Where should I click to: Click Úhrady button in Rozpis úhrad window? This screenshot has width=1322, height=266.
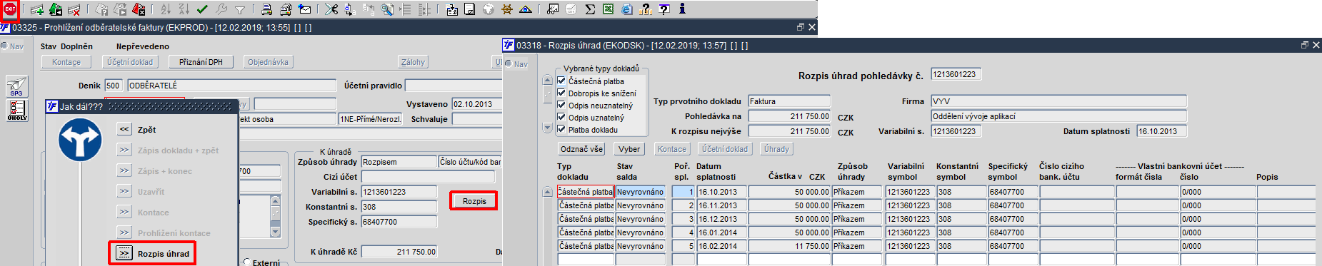pyautogui.click(x=776, y=149)
